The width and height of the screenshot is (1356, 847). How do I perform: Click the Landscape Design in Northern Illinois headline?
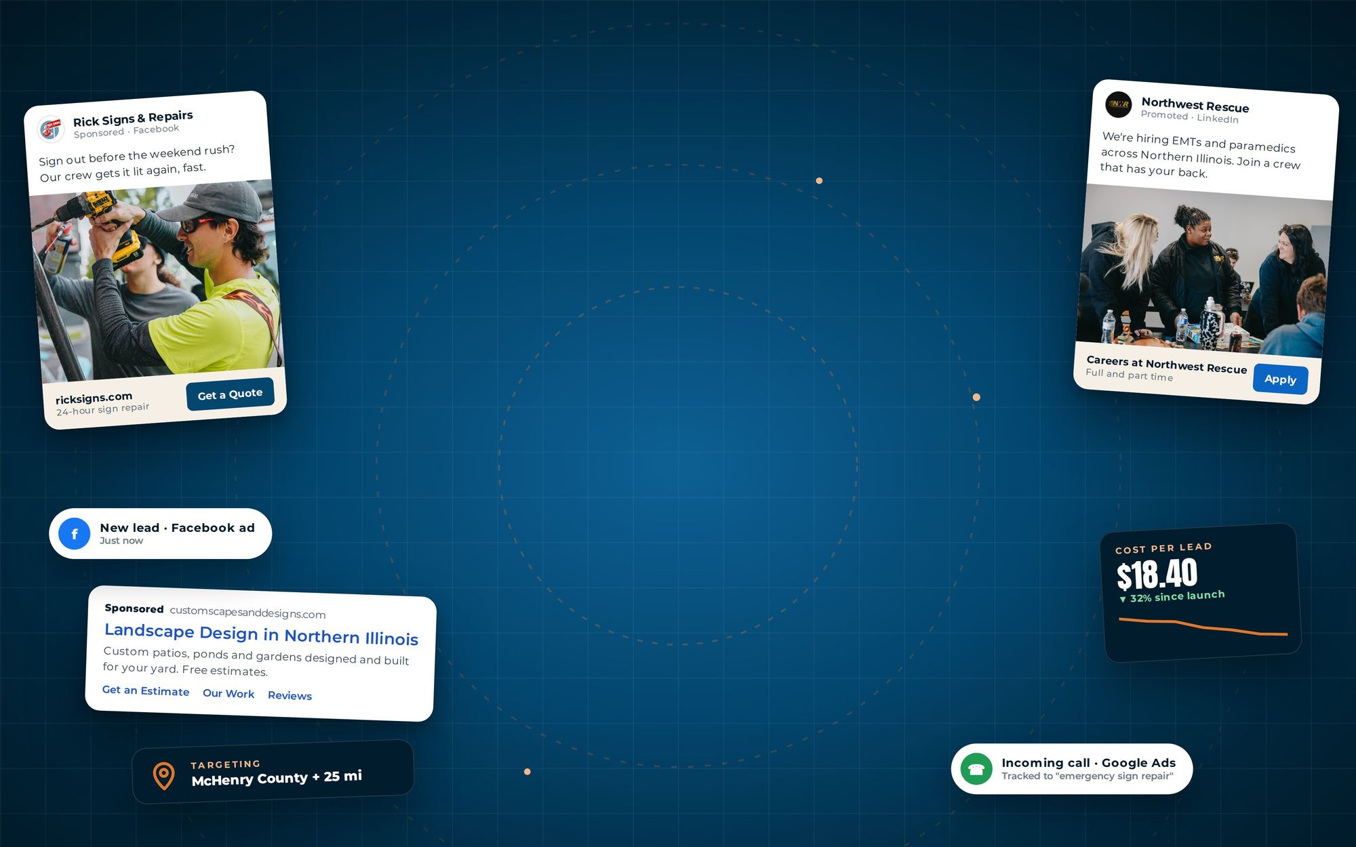coord(261,634)
